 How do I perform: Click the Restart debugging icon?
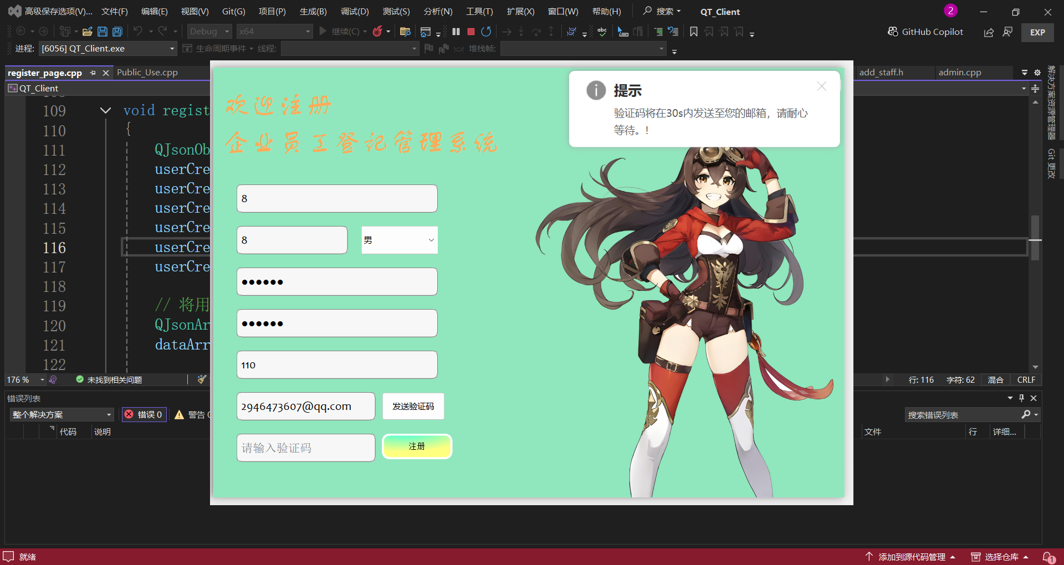[486, 32]
